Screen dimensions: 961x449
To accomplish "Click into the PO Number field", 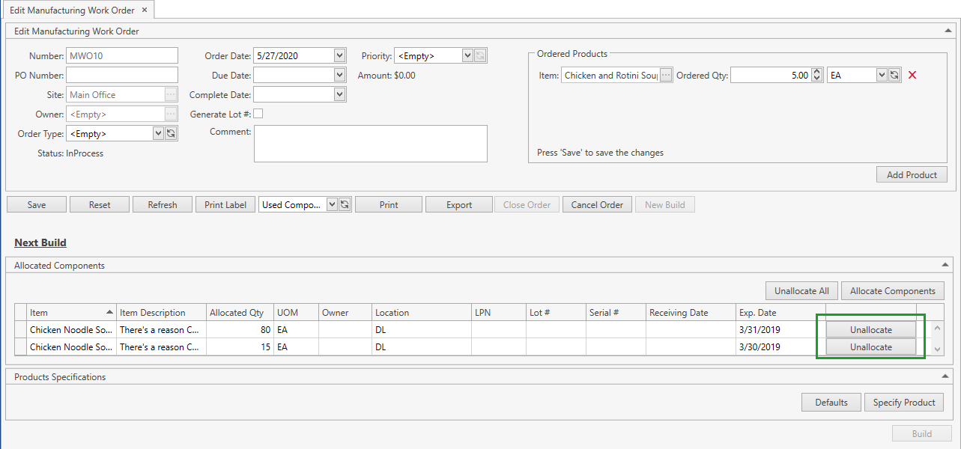I will pyautogui.click(x=122, y=75).
